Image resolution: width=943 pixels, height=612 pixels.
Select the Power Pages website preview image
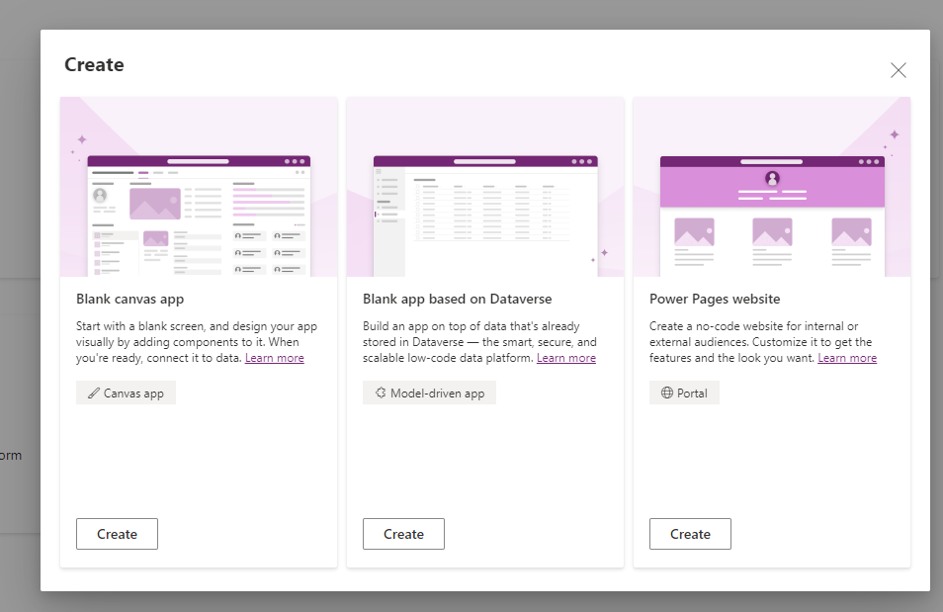click(x=772, y=187)
